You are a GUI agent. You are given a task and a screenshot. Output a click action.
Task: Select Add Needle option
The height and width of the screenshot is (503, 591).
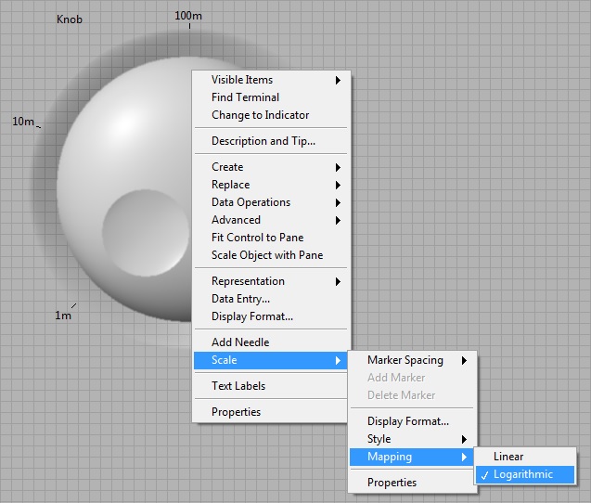point(271,342)
